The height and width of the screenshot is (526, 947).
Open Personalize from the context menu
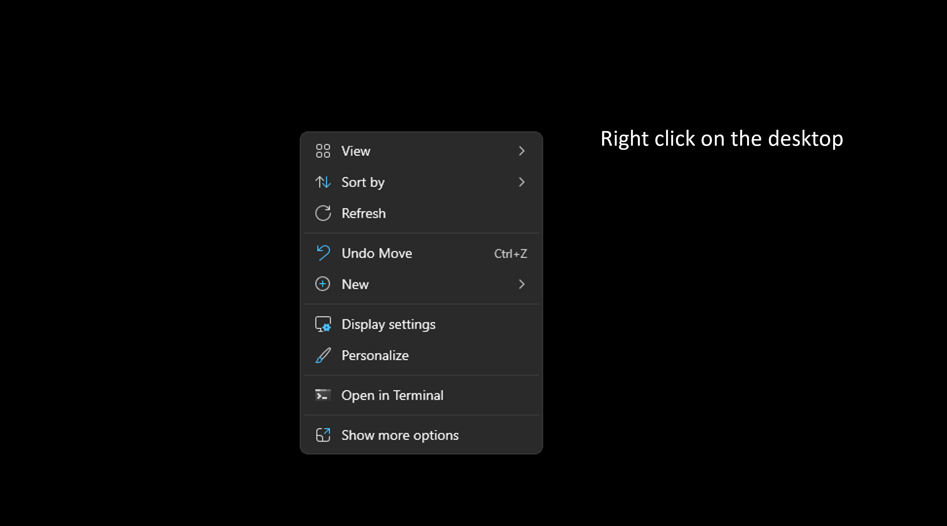(375, 355)
